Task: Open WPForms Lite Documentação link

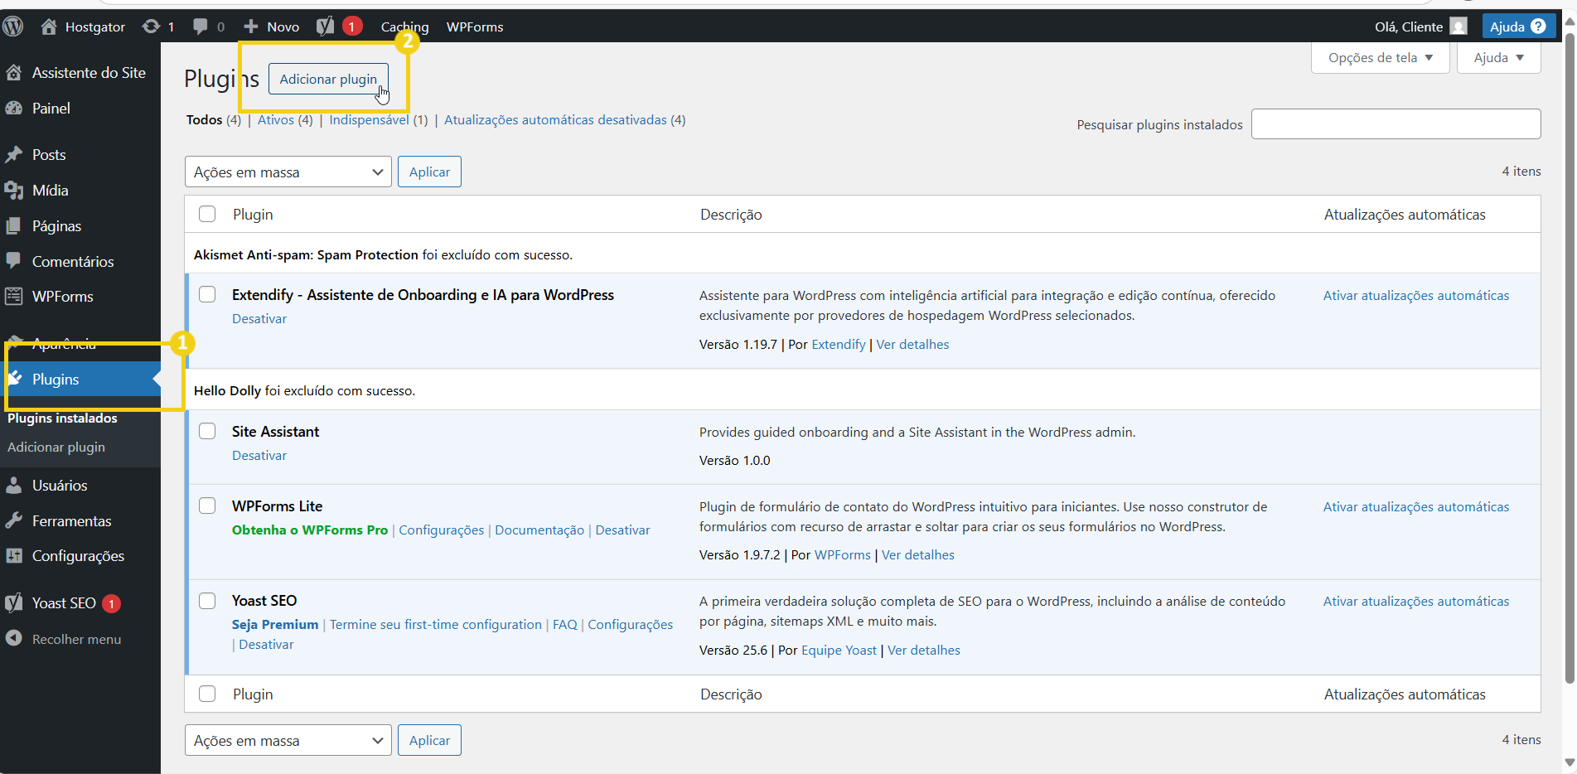Action: 539,530
